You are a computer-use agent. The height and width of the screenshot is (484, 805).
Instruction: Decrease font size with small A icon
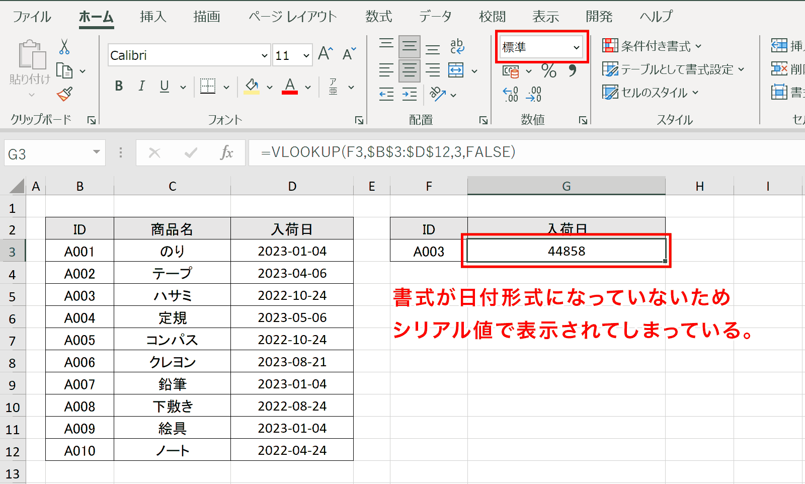349,54
